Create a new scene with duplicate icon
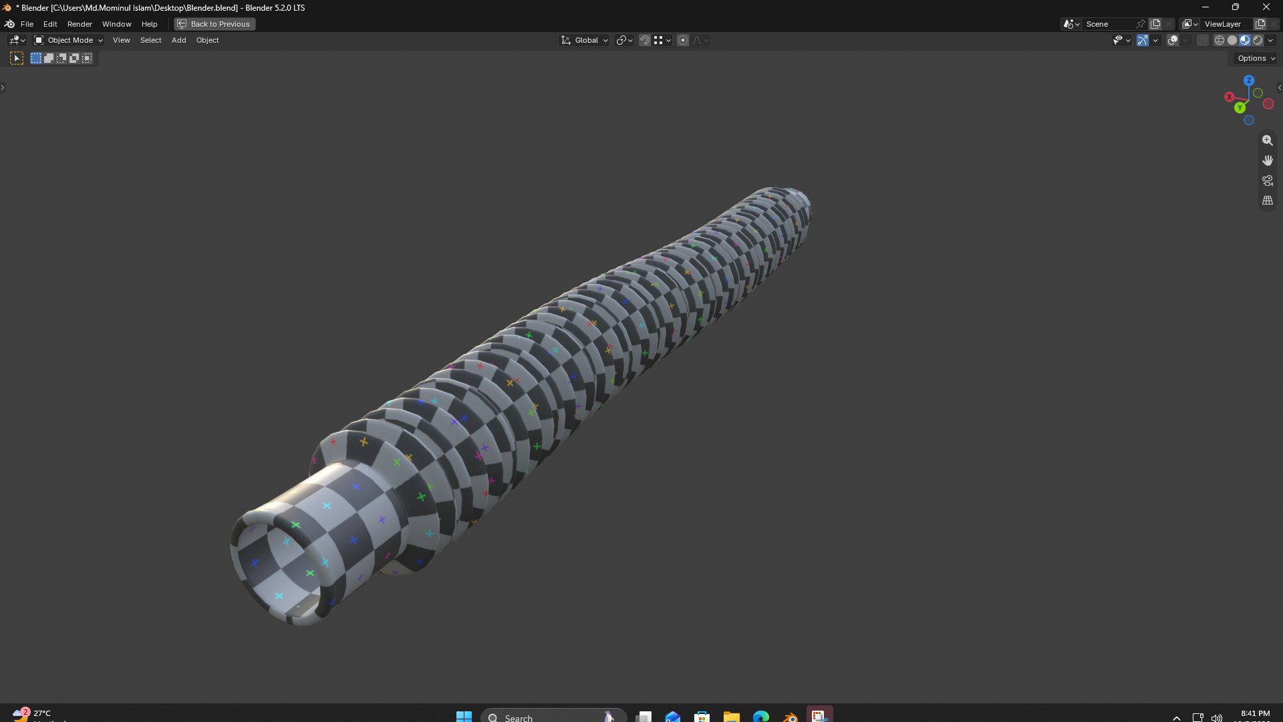Screen dimensions: 1283x722 click(1155, 24)
